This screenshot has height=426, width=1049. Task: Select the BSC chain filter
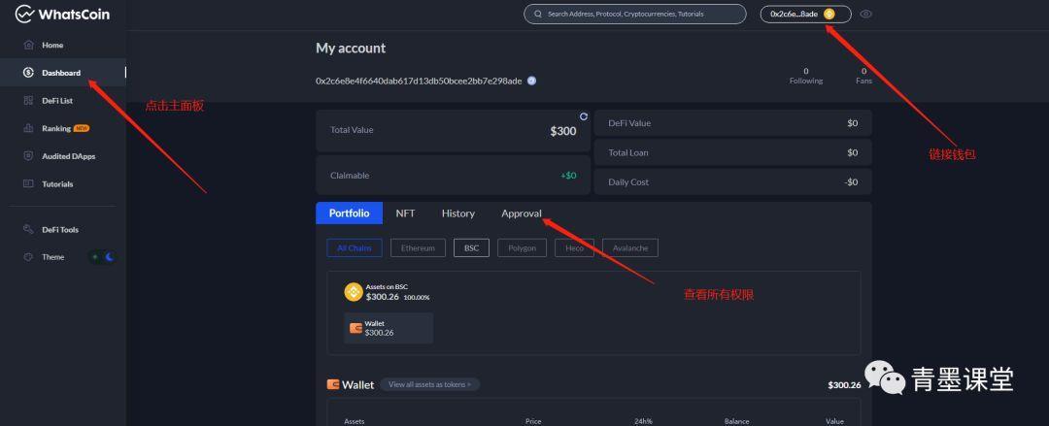click(x=471, y=247)
